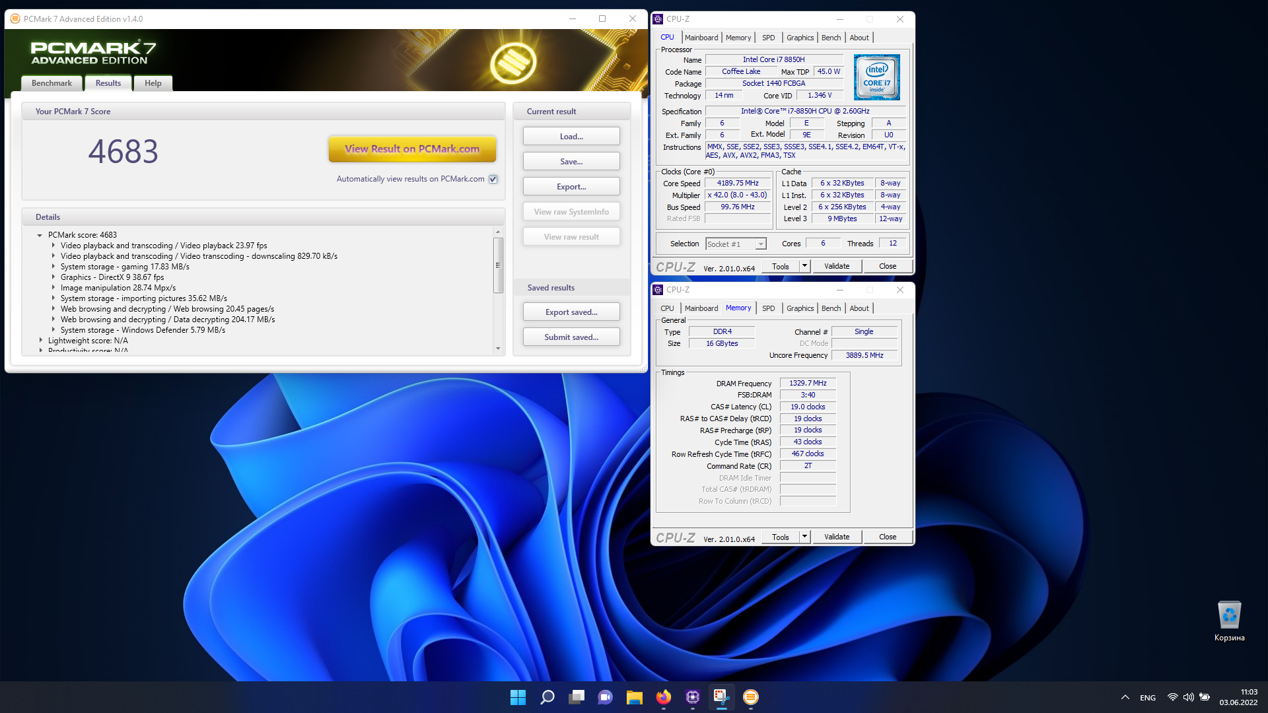This screenshot has width=1268, height=713.
Task: Click the Core Speed 4189.75 MHz field
Action: pos(738,184)
